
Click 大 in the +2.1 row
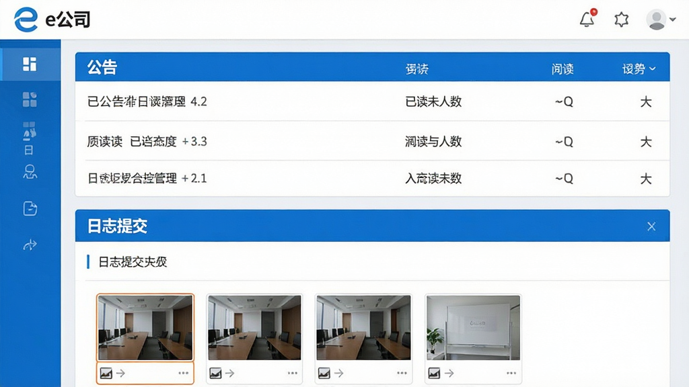645,179
